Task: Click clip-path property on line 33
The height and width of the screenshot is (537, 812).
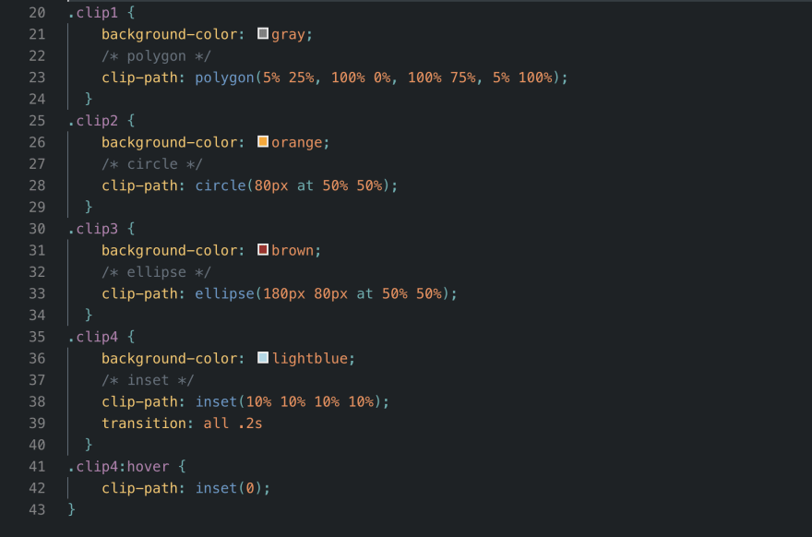Action: click(x=140, y=293)
